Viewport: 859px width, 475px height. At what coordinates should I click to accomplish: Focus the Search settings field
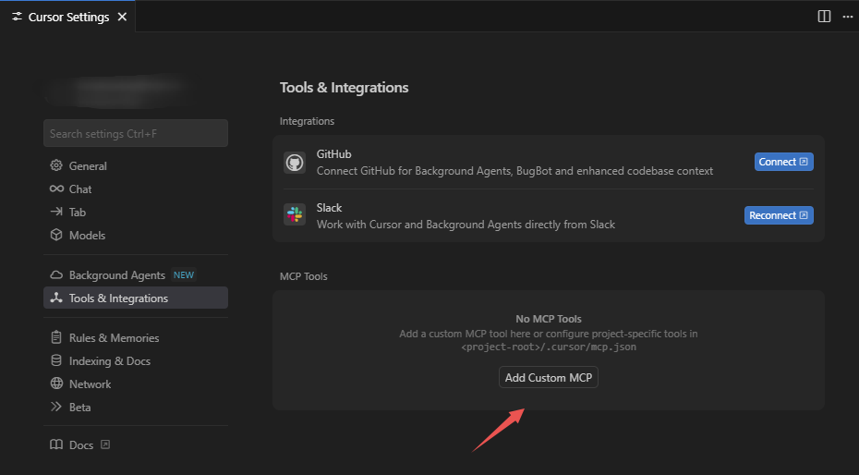click(x=135, y=133)
